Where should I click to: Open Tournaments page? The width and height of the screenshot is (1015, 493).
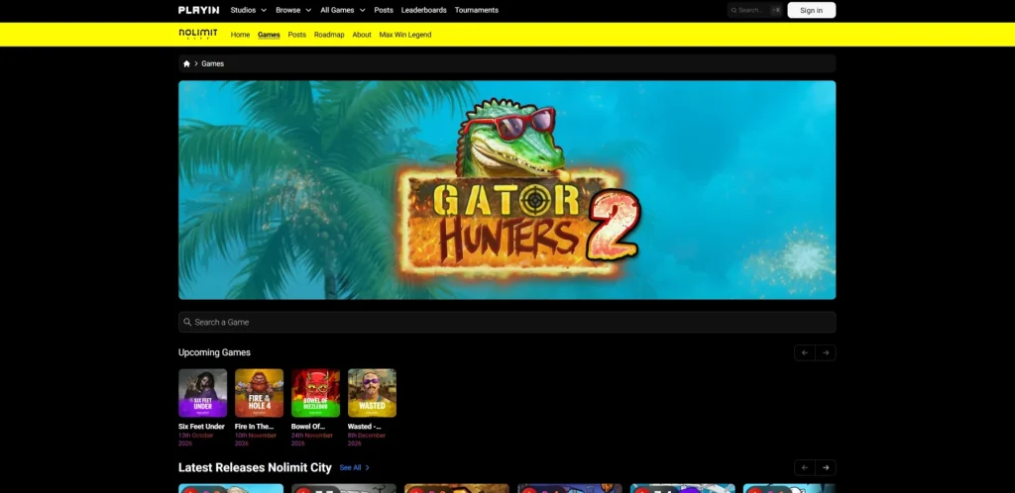click(477, 10)
